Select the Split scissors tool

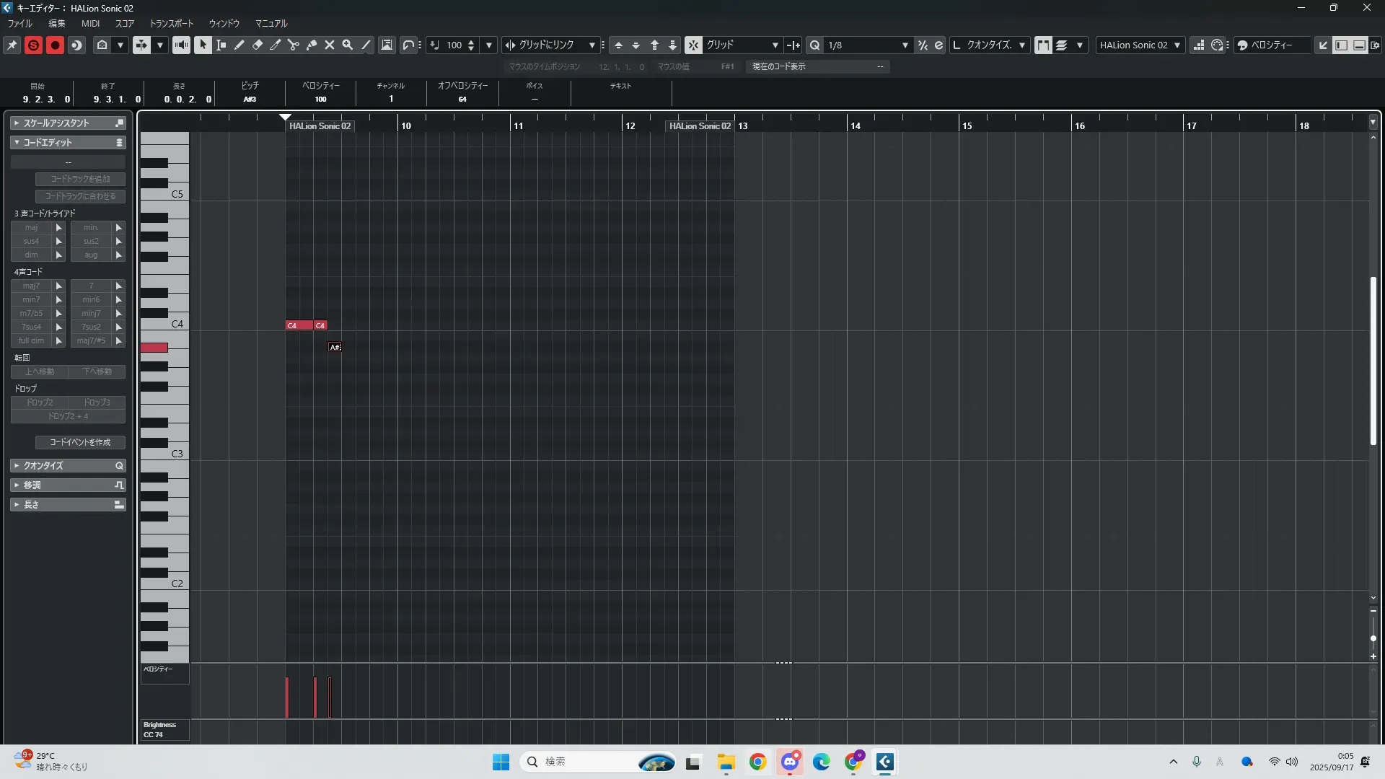pyautogui.click(x=294, y=45)
